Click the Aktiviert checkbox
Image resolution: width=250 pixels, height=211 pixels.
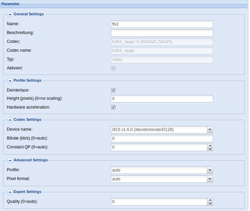[113, 68]
